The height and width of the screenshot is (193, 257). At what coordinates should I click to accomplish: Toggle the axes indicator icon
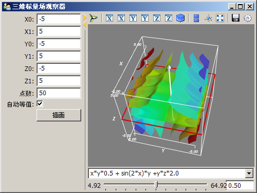208,18
